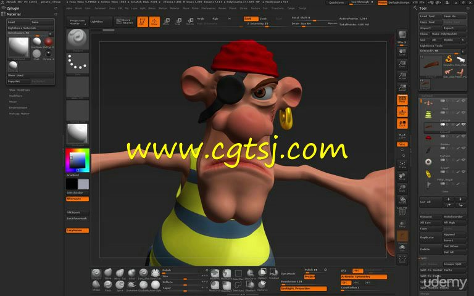Open the Document menu

(x=100, y=9)
